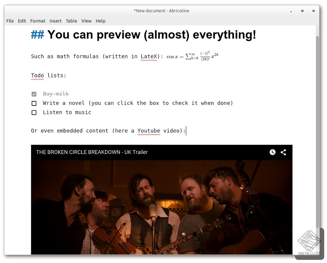The height and width of the screenshot is (263, 327).
Task: Open the Table menu
Action: pos(71,21)
